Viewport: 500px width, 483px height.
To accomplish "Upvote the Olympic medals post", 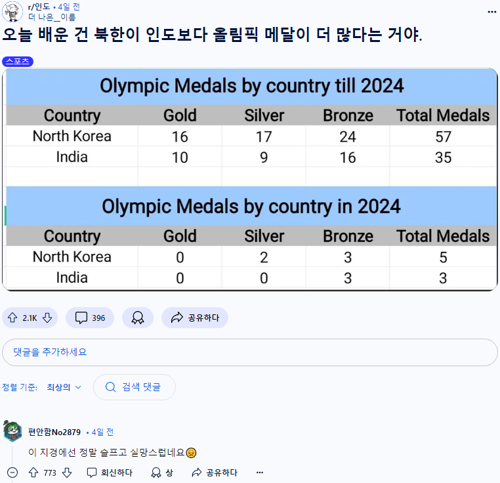I will [x=12, y=318].
